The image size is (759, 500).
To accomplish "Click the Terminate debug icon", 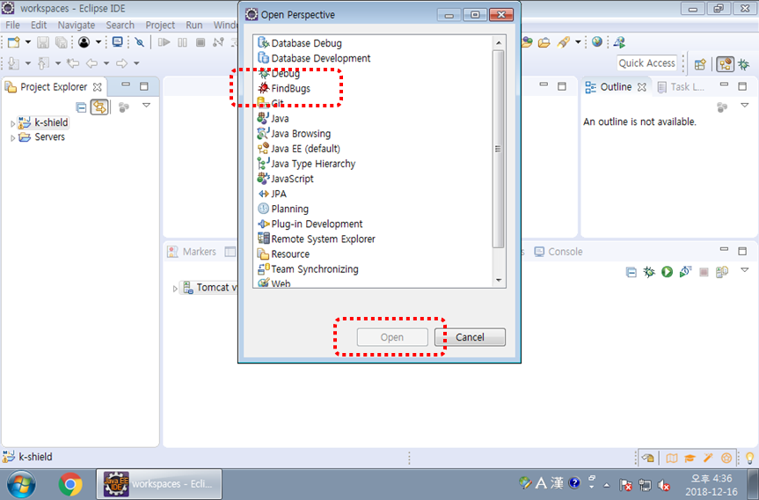I will [201, 42].
